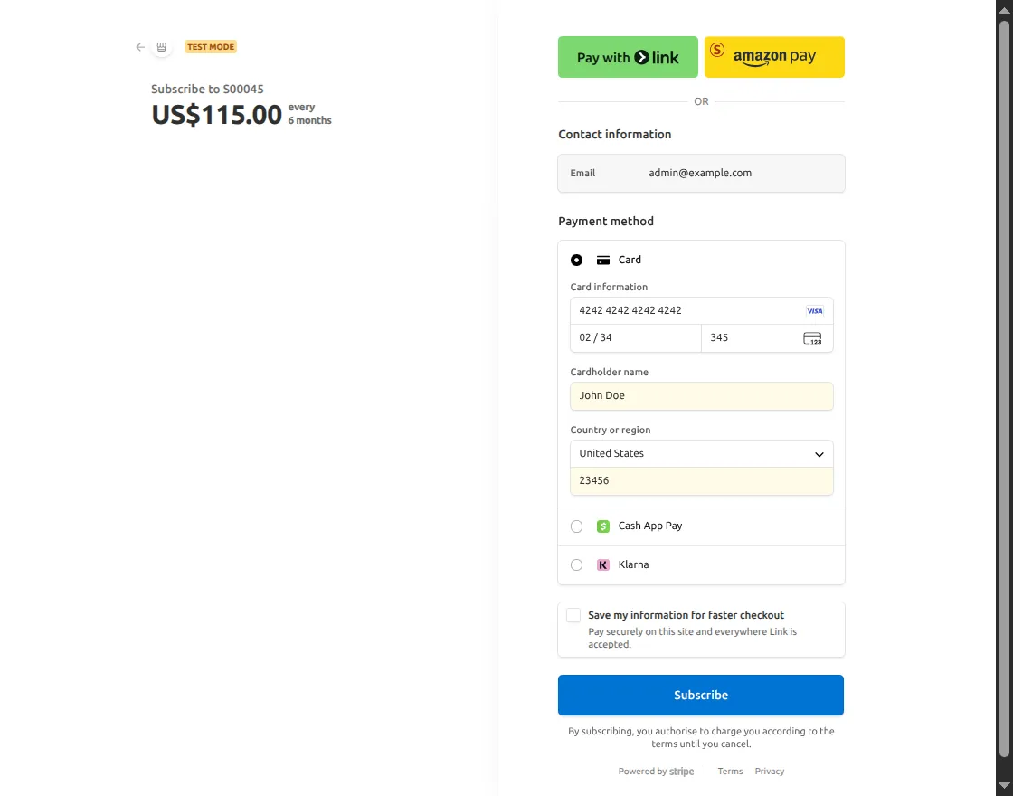This screenshot has height=796, width=1013.
Task: Click the TEST MODE badge
Action: (x=210, y=46)
